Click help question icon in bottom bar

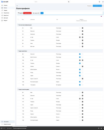(x=101, y=128)
